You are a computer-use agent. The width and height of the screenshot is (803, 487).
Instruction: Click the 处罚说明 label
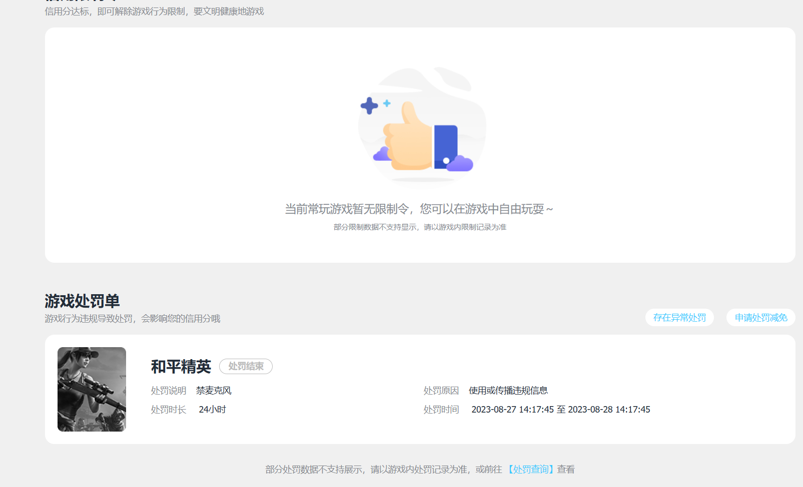169,391
